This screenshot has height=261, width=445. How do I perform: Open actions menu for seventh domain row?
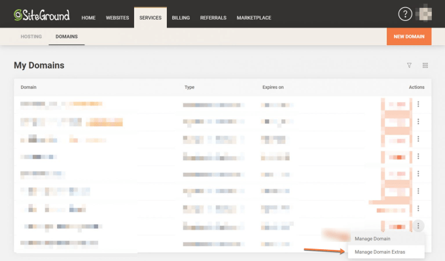click(418, 209)
